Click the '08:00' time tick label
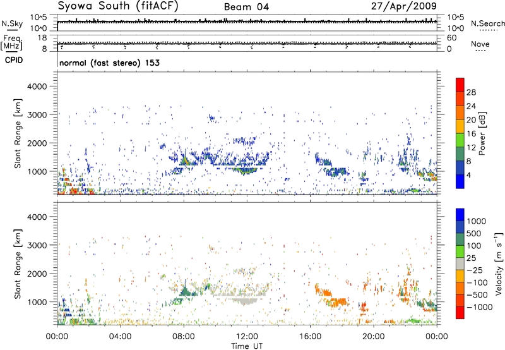Viewport: 505px width, 350px height. click(184, 337)
